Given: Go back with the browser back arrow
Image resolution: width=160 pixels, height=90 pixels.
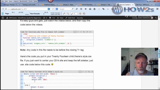Looking at the screenshot, I should (3, 9).
